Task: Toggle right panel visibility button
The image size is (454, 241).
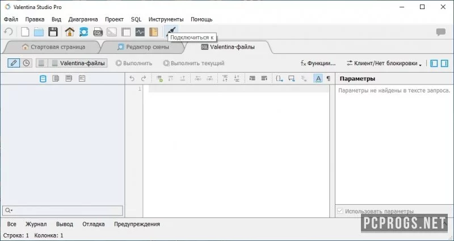Action: coord(445,64)
